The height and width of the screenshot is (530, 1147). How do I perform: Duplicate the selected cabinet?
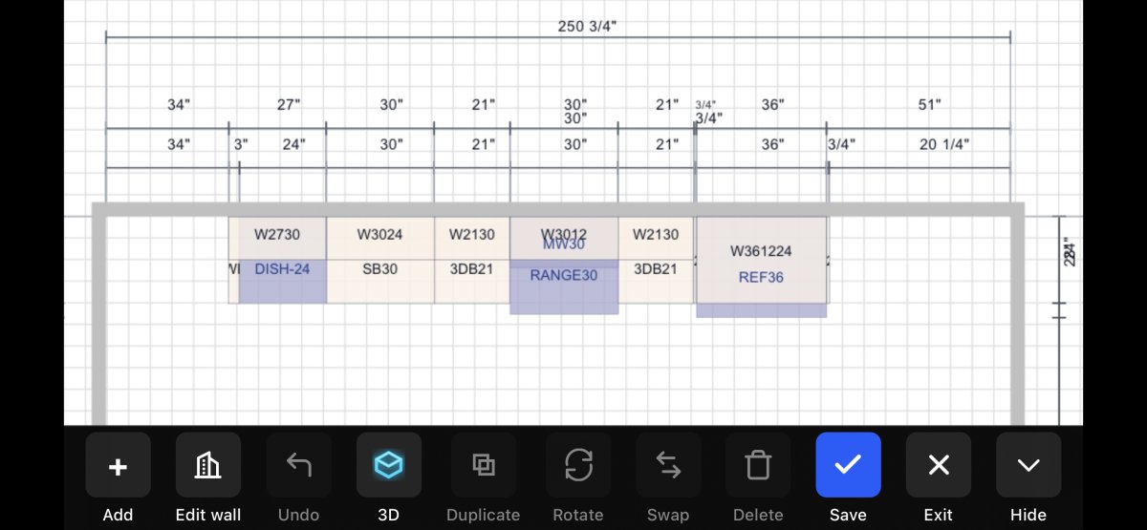483,465
